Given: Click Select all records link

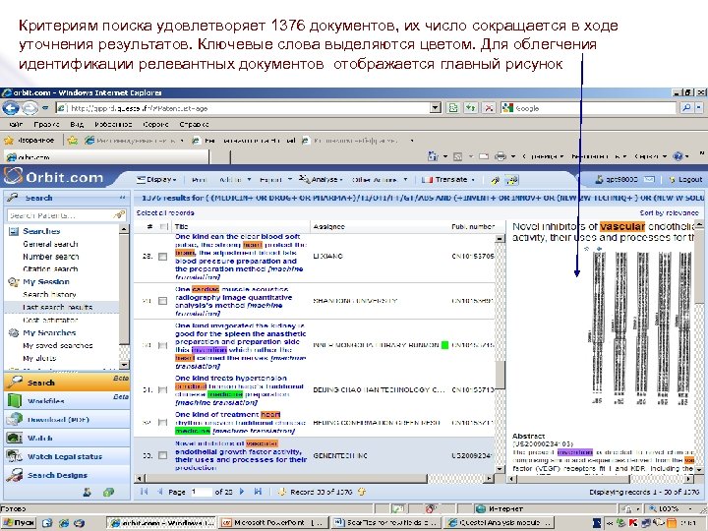Looking at the screenshot, I should pyautogui.click(x=165, y=212).
